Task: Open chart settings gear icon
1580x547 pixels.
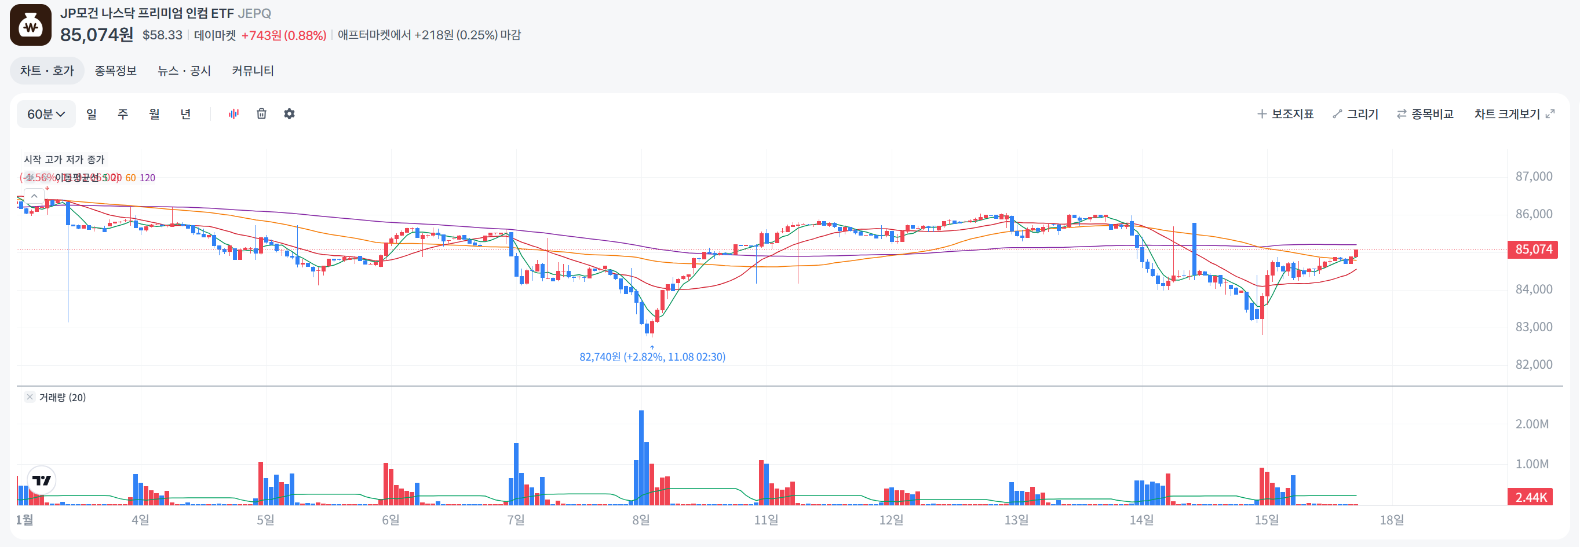Action: pyautogui.click(x=290, y=114)
